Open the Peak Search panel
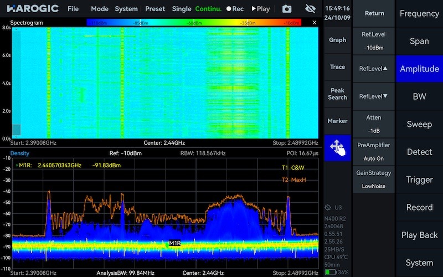Viewport: 443px width, 277px height. tap(337, 94)
